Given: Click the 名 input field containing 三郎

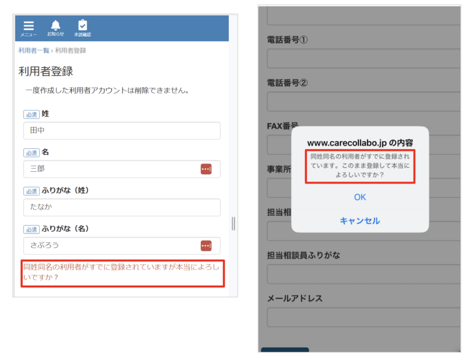Looking at the screenshot, I should tap(122, 169).
